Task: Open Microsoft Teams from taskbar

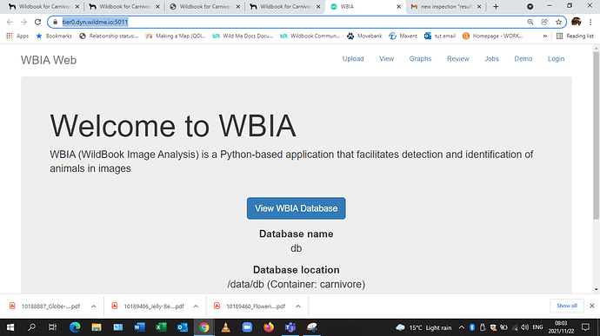Action: tap(290, 327)
